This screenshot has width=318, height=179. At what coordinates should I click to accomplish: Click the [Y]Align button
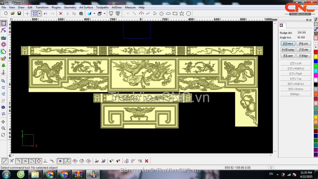coord(304,56)
